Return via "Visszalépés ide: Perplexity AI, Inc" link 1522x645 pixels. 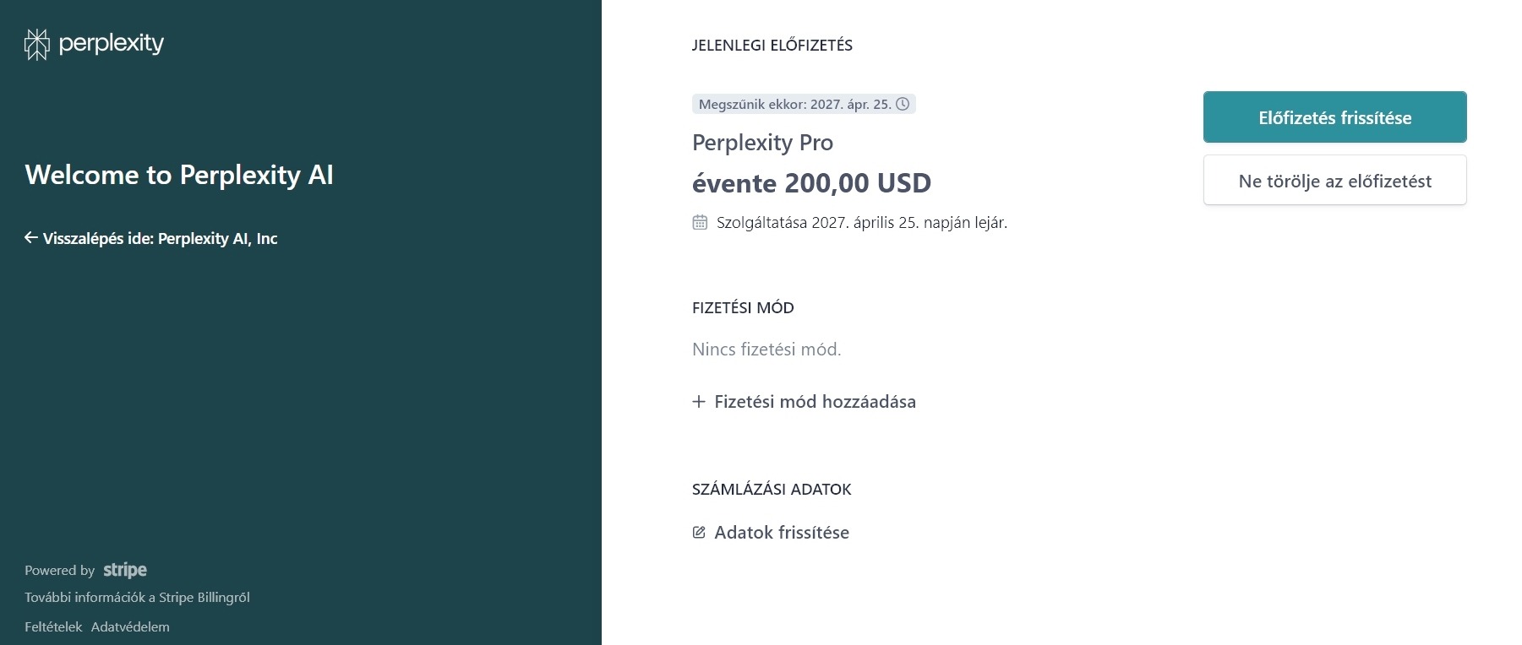point(160,238)
